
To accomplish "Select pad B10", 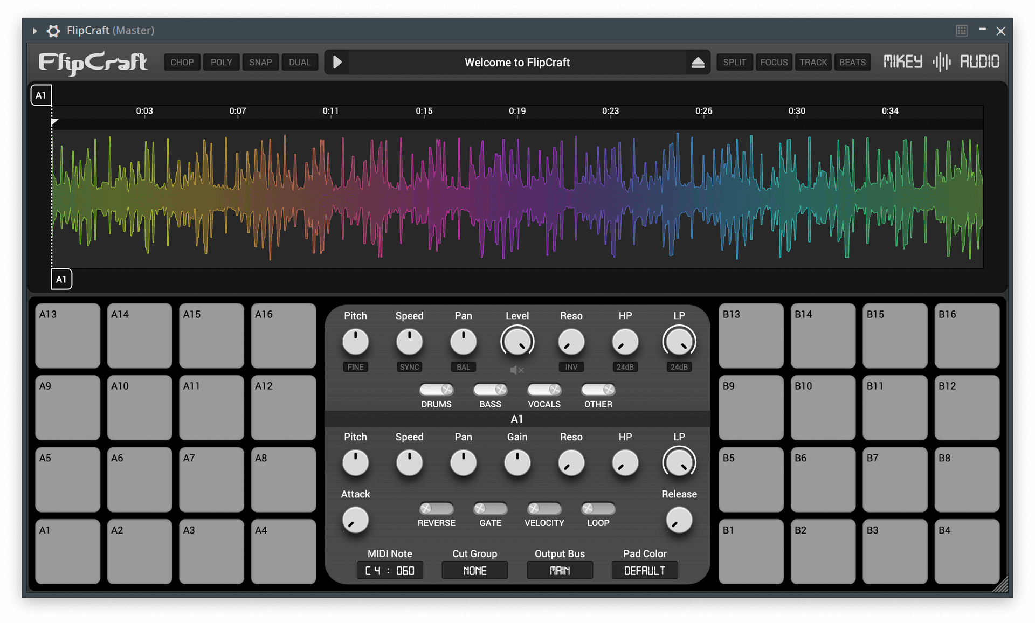I will pos(823,407).
